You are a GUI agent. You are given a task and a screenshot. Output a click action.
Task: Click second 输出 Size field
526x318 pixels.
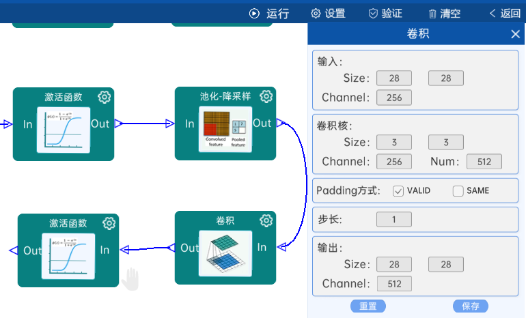446,264
